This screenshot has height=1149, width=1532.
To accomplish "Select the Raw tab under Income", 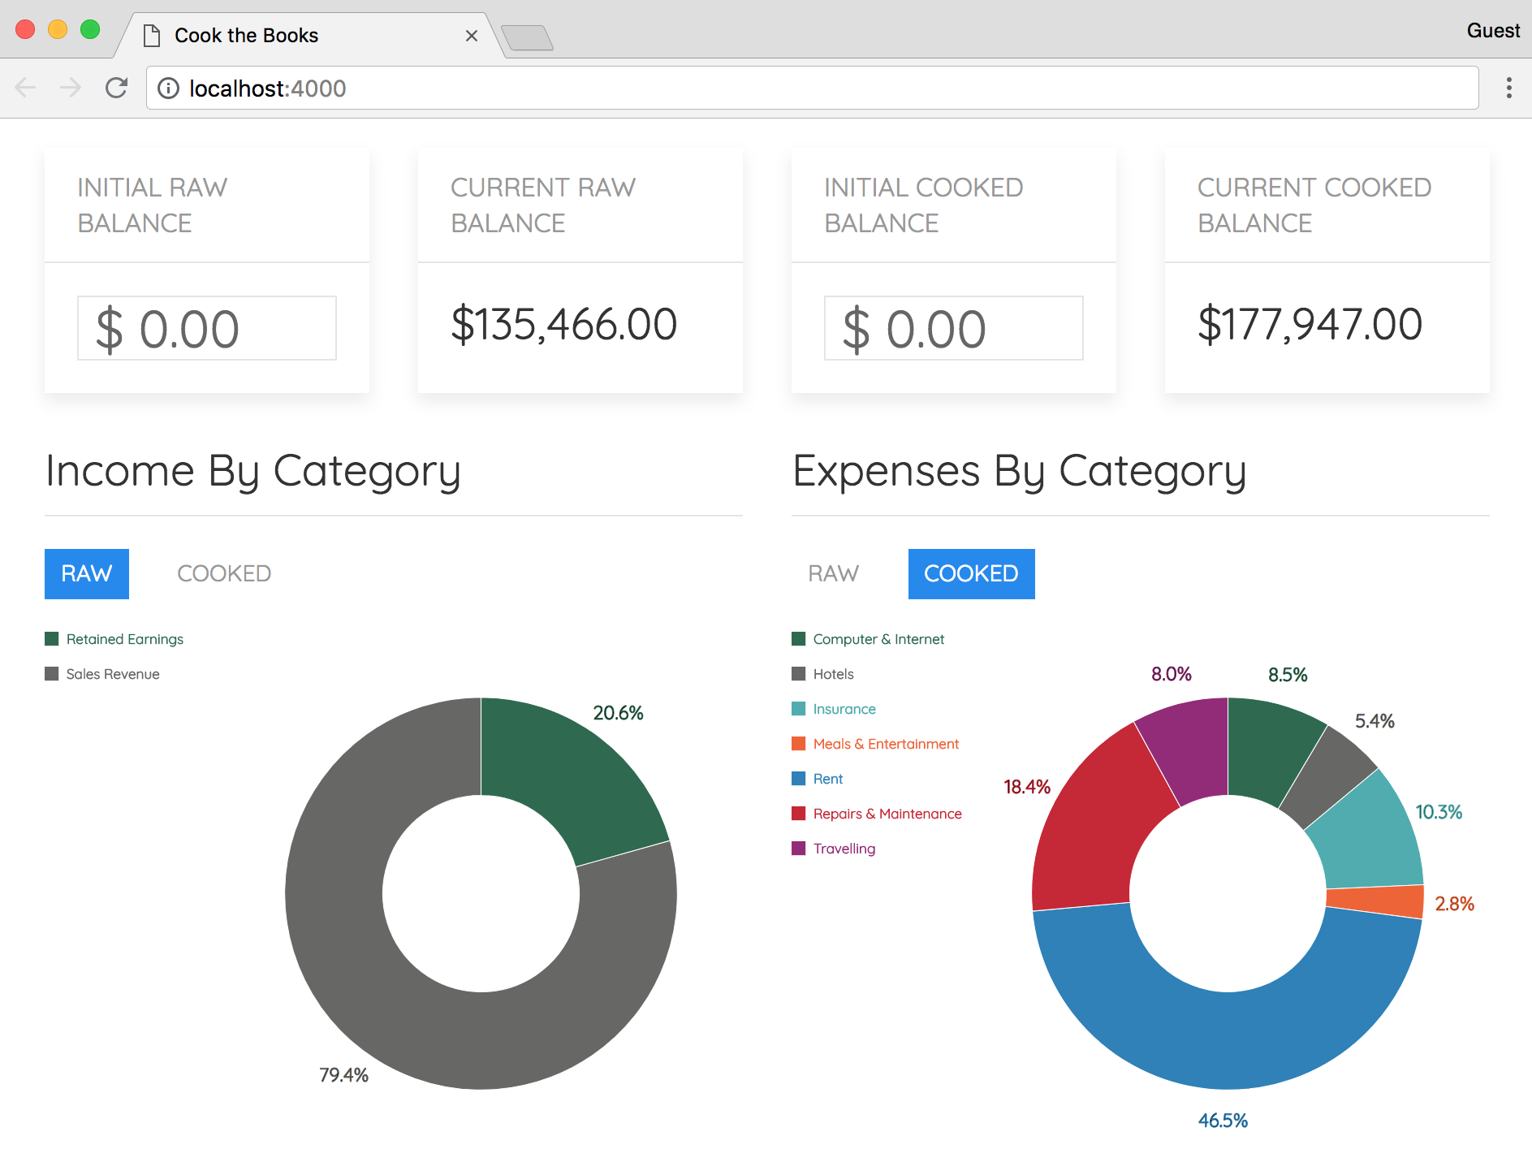I will pos(87,573).
